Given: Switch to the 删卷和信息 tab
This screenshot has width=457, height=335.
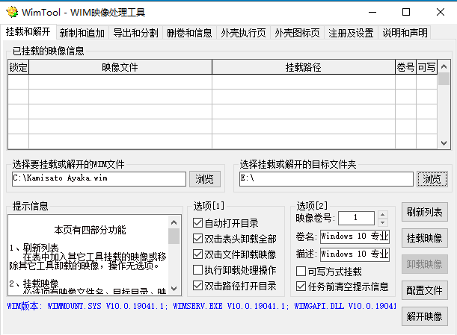Looking at the screenshot, I should 189,33.
